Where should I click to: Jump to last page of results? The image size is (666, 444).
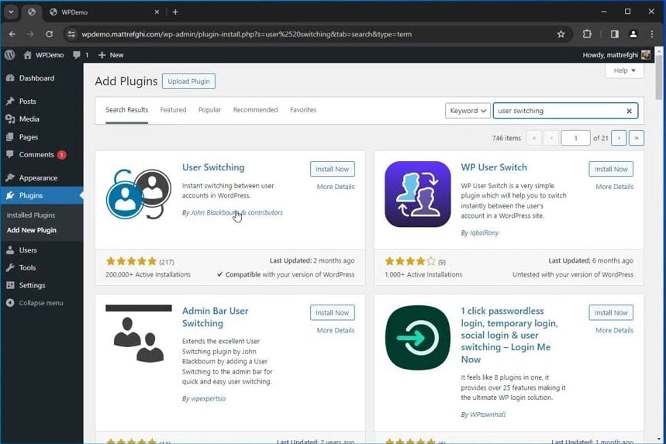click(637, 138)
